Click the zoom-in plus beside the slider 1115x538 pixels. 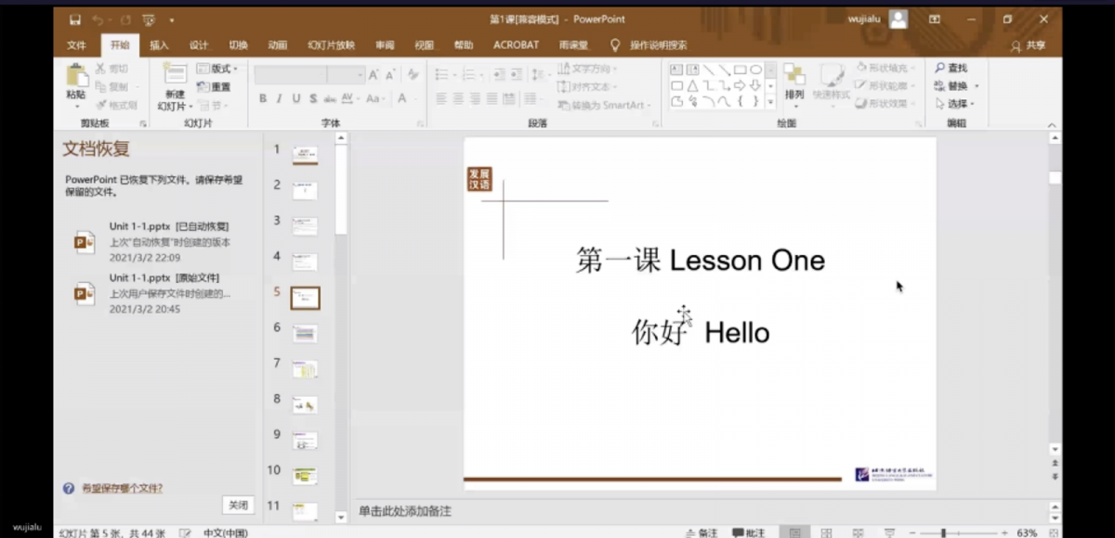pyautogui.click(x=1005, y=533)
